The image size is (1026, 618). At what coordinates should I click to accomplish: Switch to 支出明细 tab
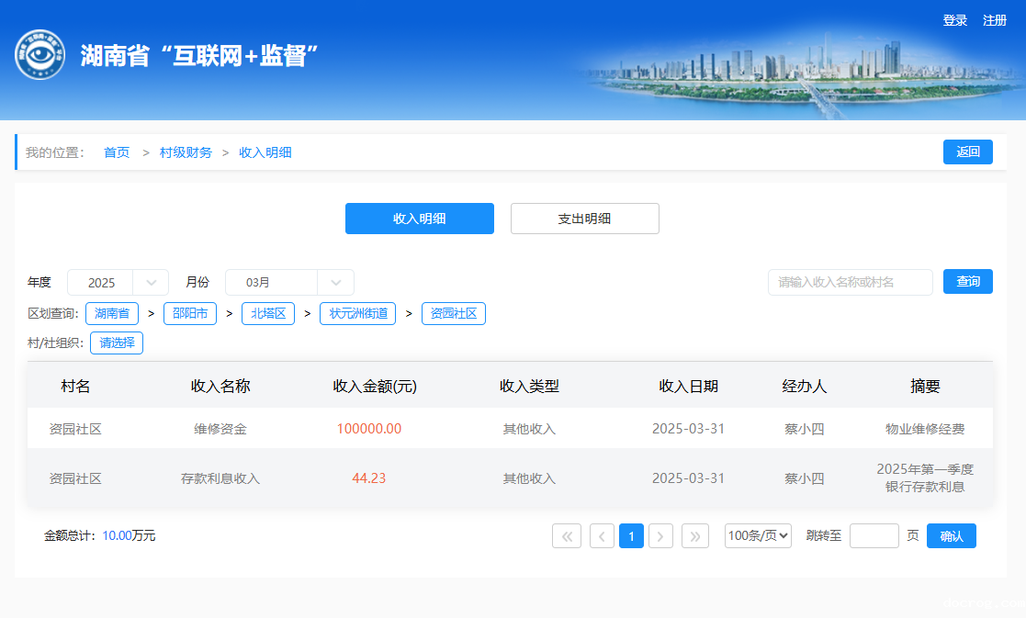pyautogui.click(x=584, y=219)
